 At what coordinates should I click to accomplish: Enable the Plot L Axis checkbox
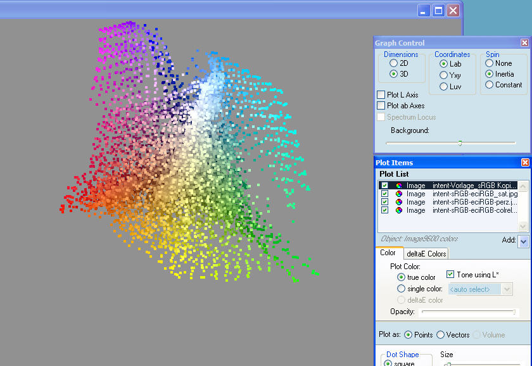[381, 95]
